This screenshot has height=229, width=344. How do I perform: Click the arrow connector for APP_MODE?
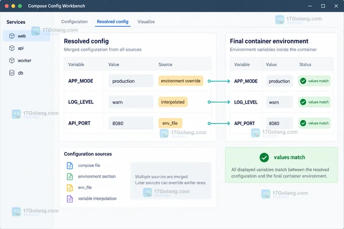[219, 81]
